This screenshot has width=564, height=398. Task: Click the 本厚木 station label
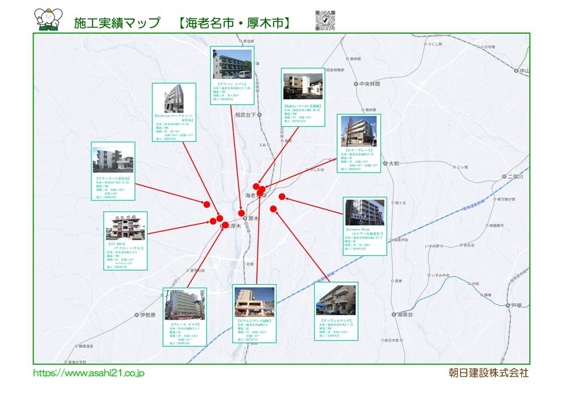(233, 226)
